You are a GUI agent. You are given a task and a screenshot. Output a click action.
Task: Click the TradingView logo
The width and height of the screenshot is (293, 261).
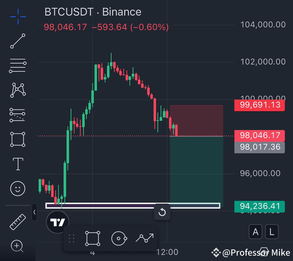[58, 222]
